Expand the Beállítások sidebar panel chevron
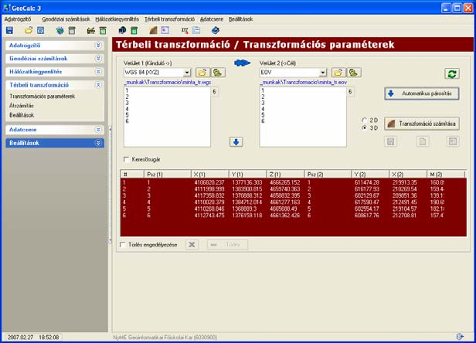This screenshot has width=476, height=343. pos(98,143)
